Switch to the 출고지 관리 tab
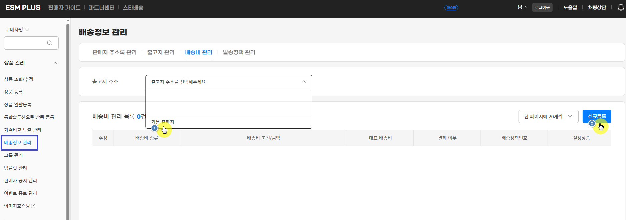 click(x=161, y=52)
